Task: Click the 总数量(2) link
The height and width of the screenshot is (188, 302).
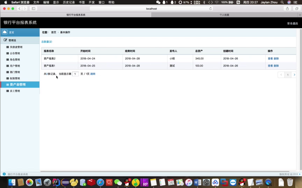Action: (46, 42)
